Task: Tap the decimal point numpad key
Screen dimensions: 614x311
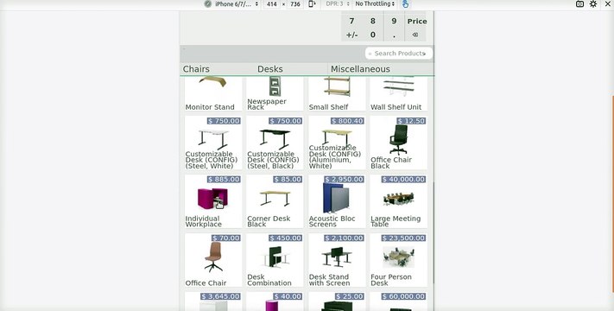Action: point(394,35)
